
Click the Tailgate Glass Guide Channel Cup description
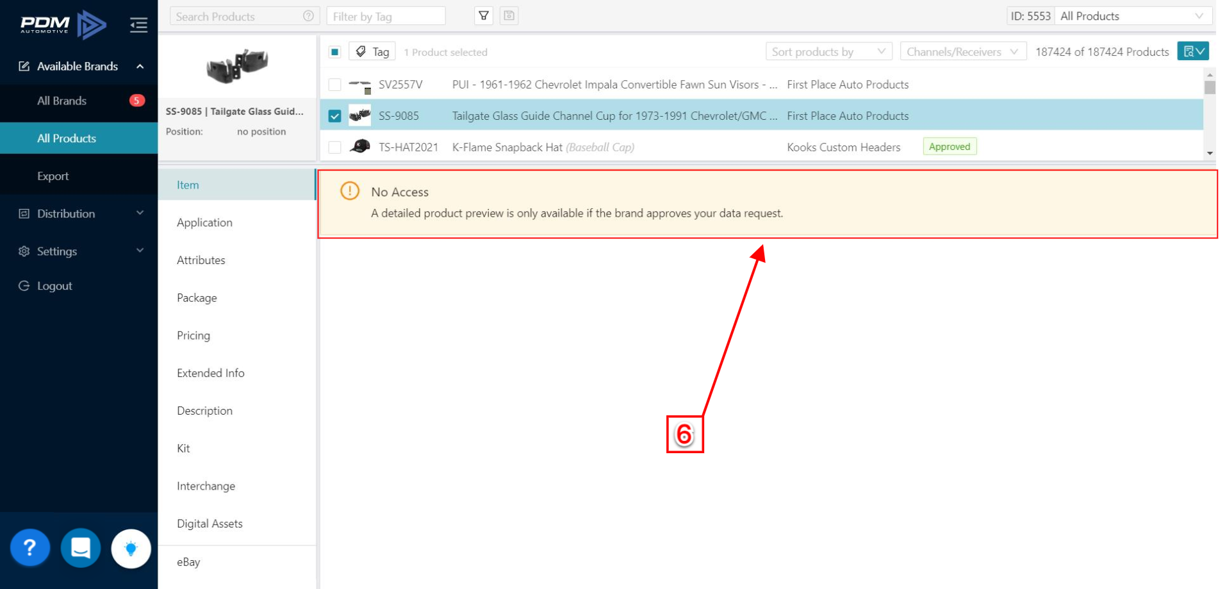coord(614,116)
